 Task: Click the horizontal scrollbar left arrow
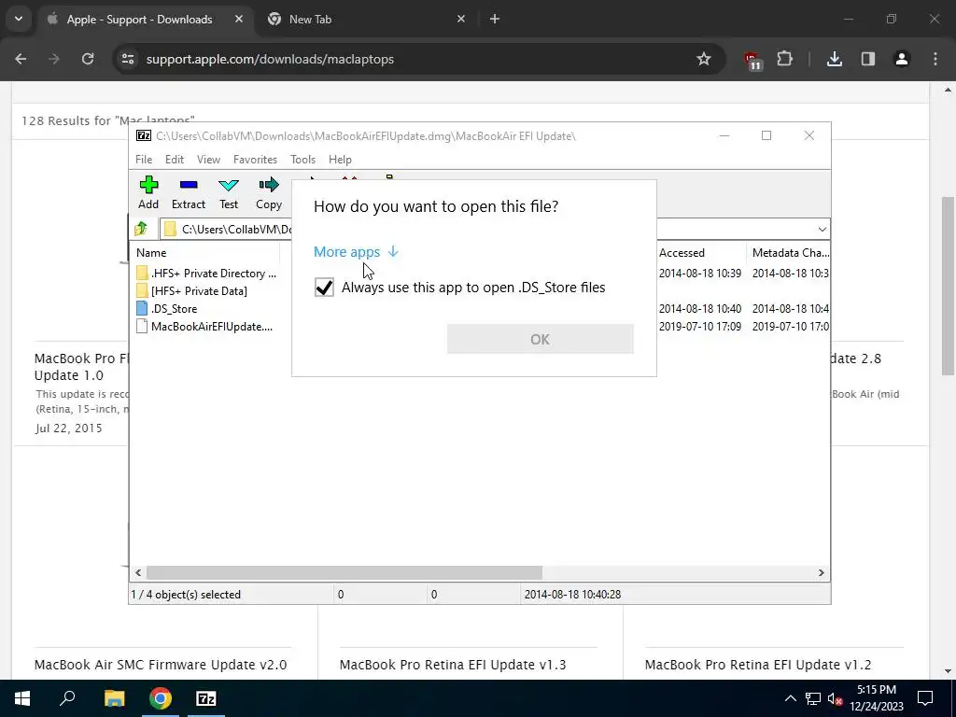click(138, 572)
